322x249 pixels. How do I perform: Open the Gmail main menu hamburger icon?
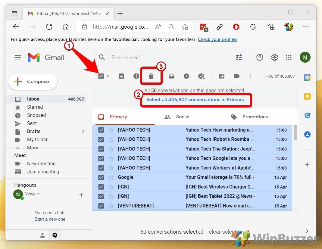[18, 57]
